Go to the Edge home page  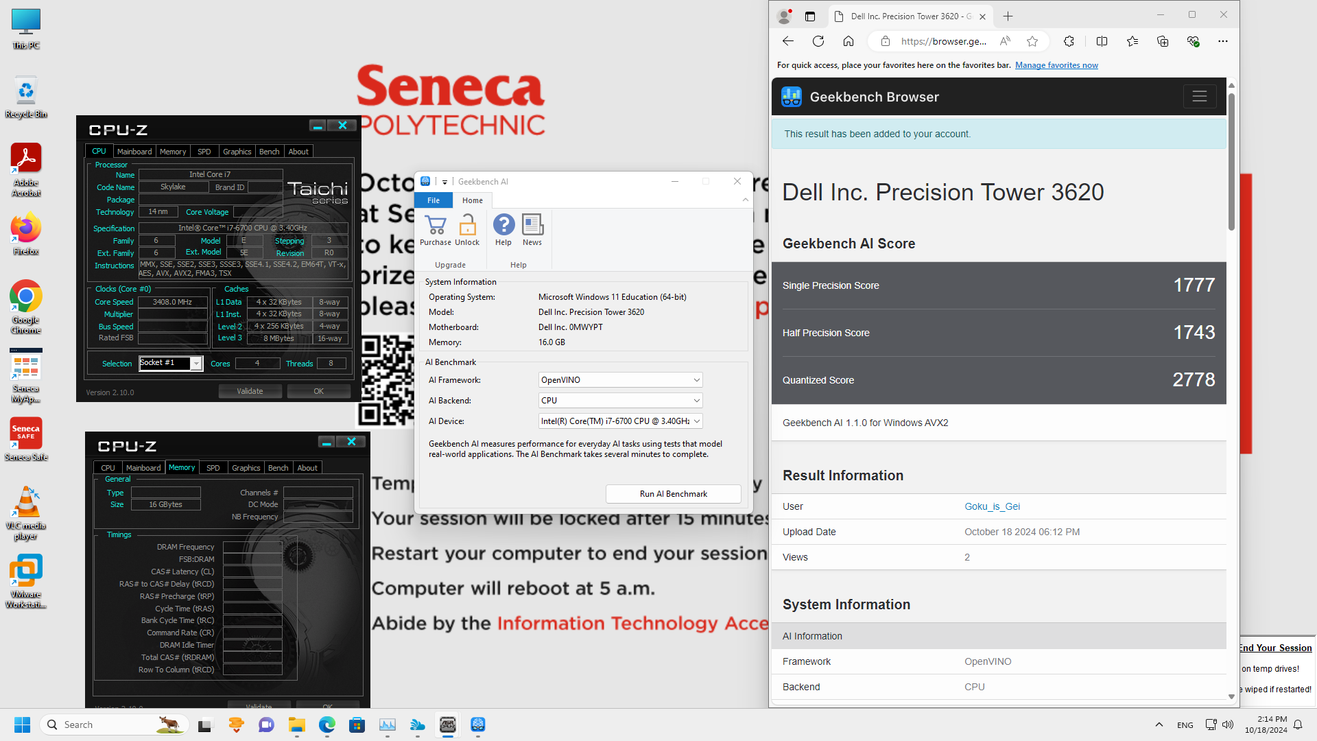[849, 41]
